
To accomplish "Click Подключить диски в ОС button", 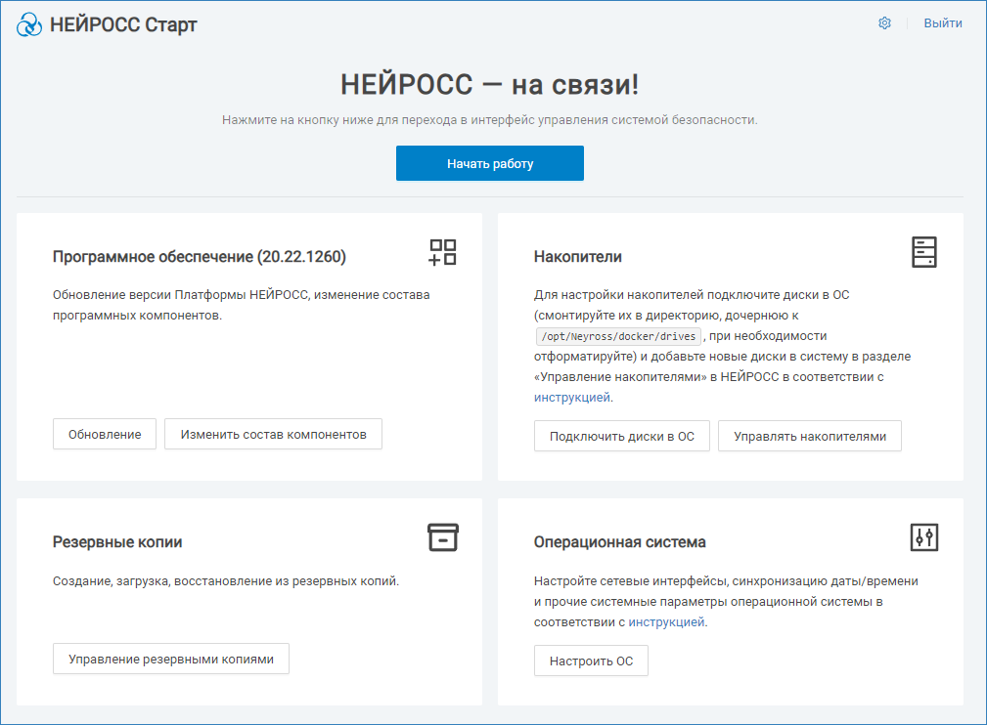I will click(622, 437).
